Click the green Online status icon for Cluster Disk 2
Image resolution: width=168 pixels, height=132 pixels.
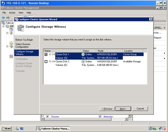[x=83, y=62]
